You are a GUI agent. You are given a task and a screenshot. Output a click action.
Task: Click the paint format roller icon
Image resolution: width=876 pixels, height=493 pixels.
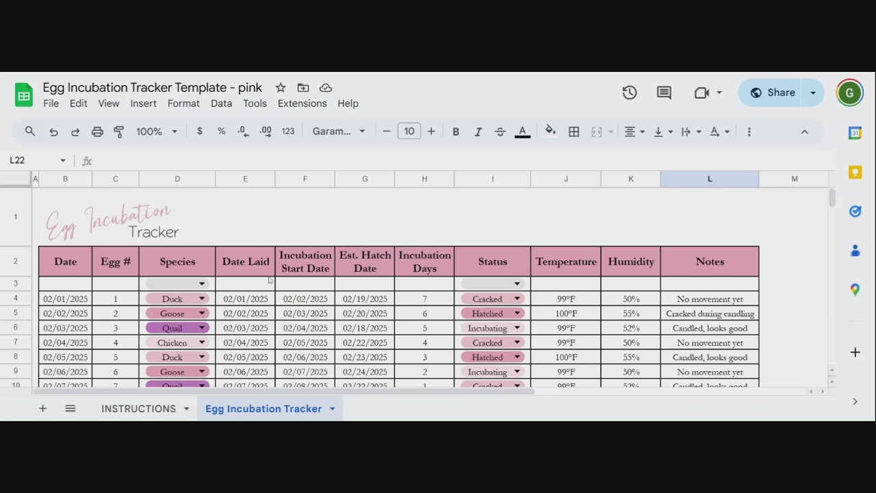tap(119, 131)
